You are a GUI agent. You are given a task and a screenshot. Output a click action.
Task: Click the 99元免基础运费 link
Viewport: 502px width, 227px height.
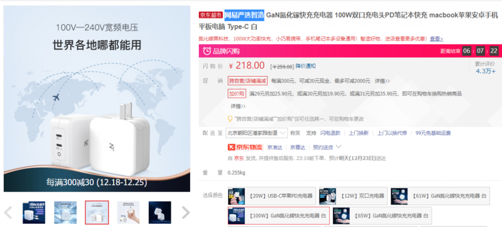pos(433,133)
